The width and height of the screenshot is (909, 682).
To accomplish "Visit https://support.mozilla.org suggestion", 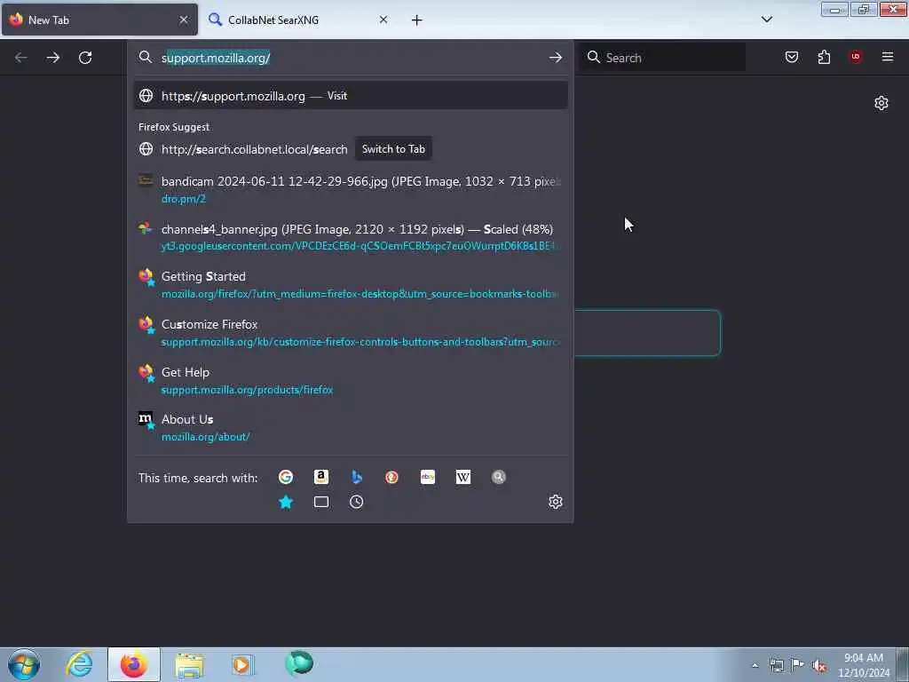I will point(351,96).
